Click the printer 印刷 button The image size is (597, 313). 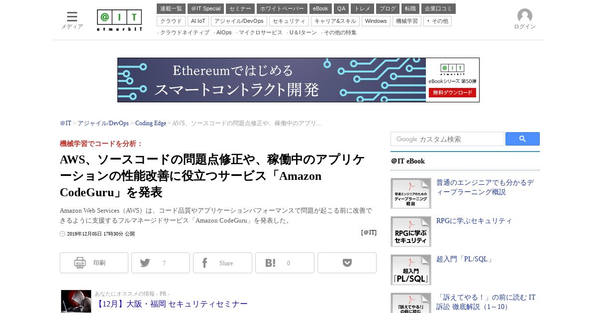tap(94, 263)
